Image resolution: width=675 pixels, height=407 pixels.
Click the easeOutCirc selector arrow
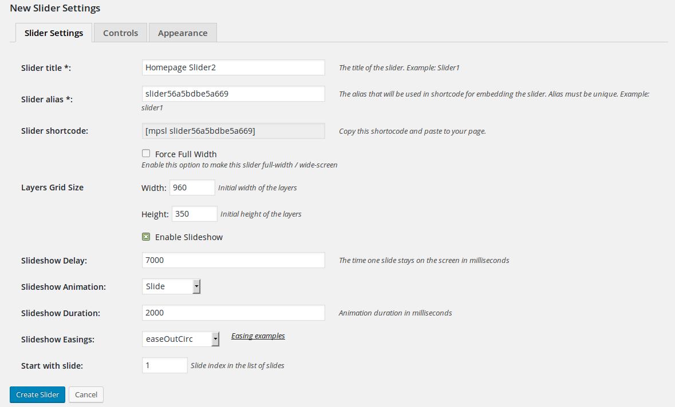click(x=216, y=338)
